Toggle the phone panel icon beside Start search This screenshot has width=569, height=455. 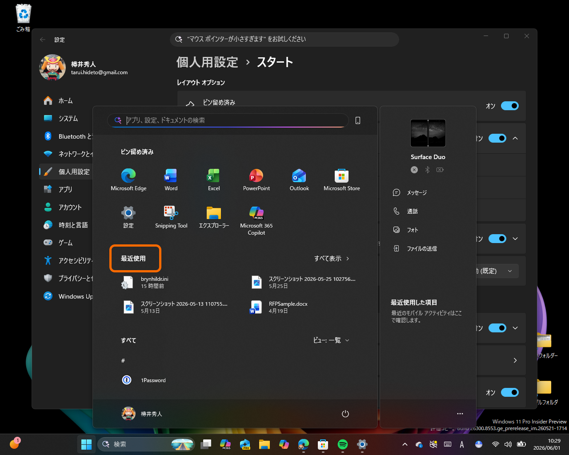click(358, 120)
